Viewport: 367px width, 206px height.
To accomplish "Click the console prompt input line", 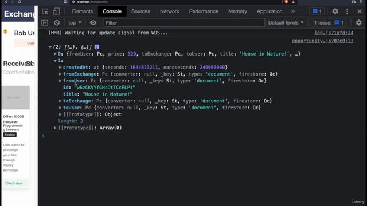I will pyautogui.click(x=204, y=136).
